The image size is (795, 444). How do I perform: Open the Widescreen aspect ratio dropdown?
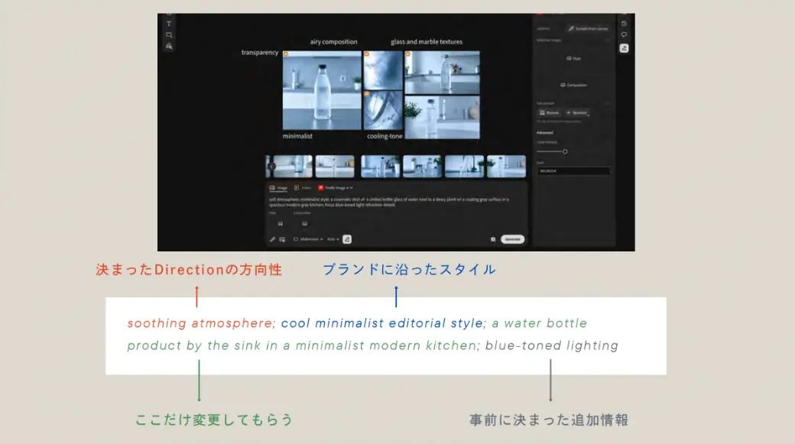308,239
